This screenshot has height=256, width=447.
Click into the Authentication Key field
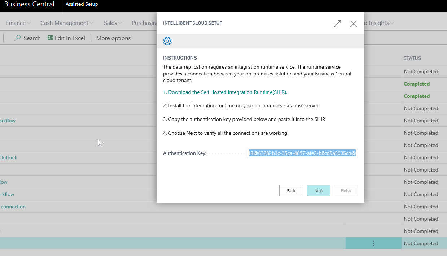(302, 153)
